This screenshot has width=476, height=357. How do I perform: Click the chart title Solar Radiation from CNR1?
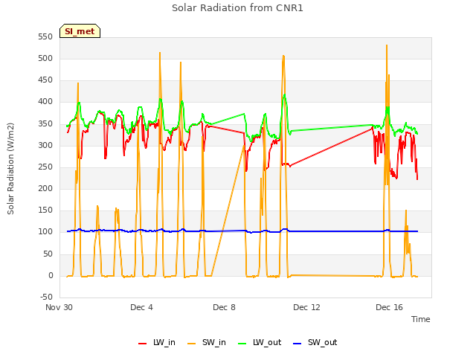(x=237, y=8)
